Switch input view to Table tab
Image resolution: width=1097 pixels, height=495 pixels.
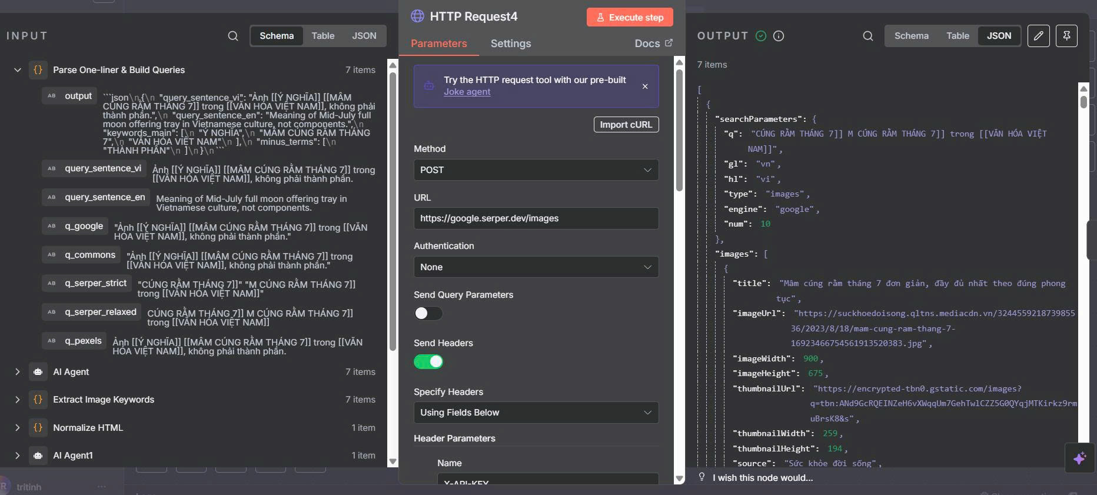[x=323, y=36]
